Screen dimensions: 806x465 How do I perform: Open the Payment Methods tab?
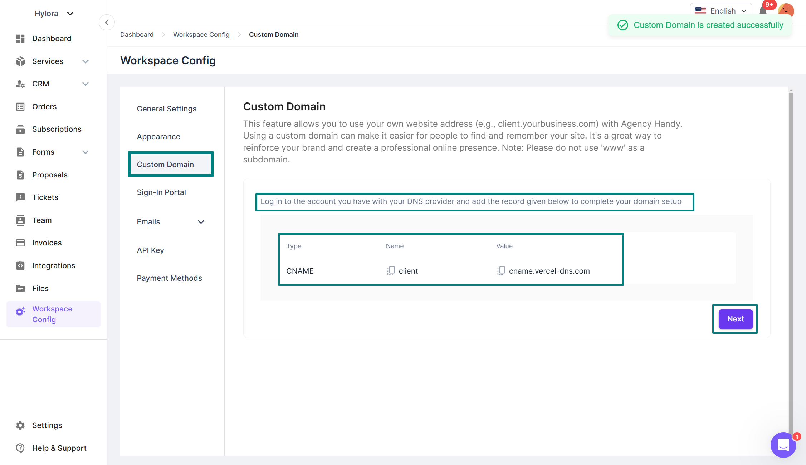tap(169, 278)
